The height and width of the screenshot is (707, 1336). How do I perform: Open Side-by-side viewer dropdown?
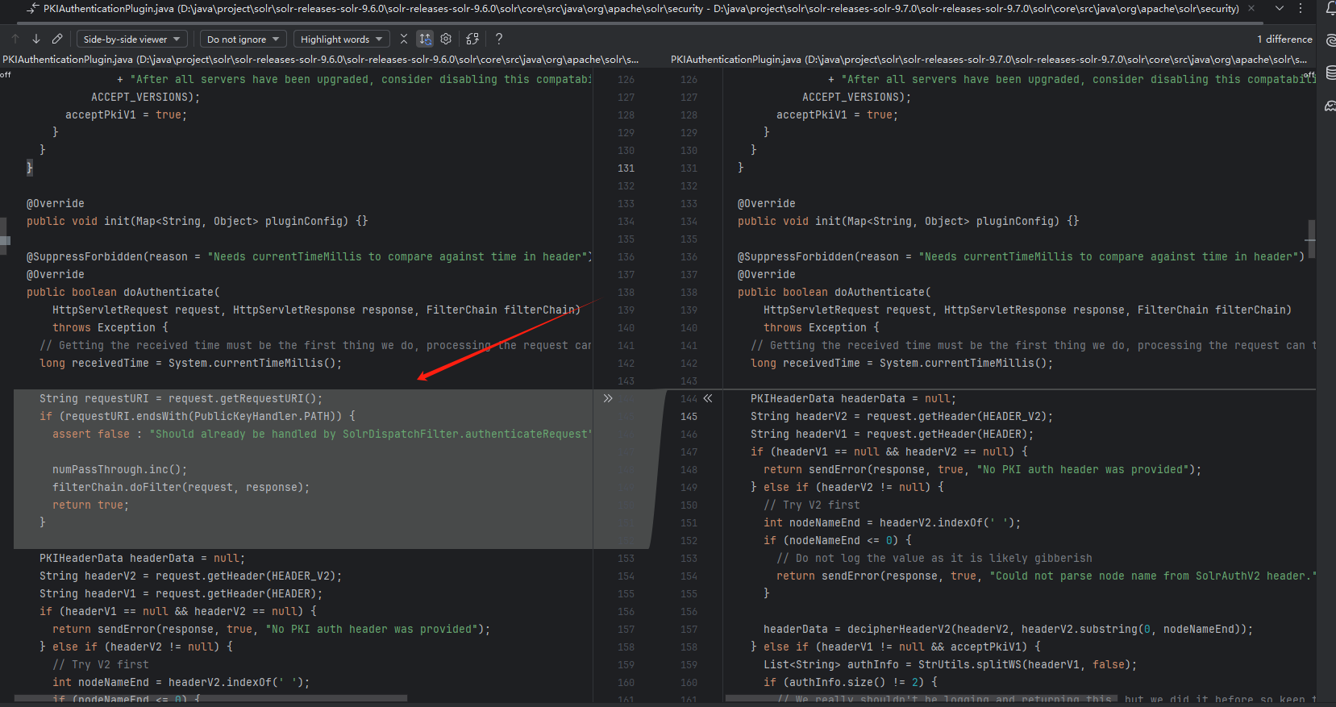coord(132,39)
